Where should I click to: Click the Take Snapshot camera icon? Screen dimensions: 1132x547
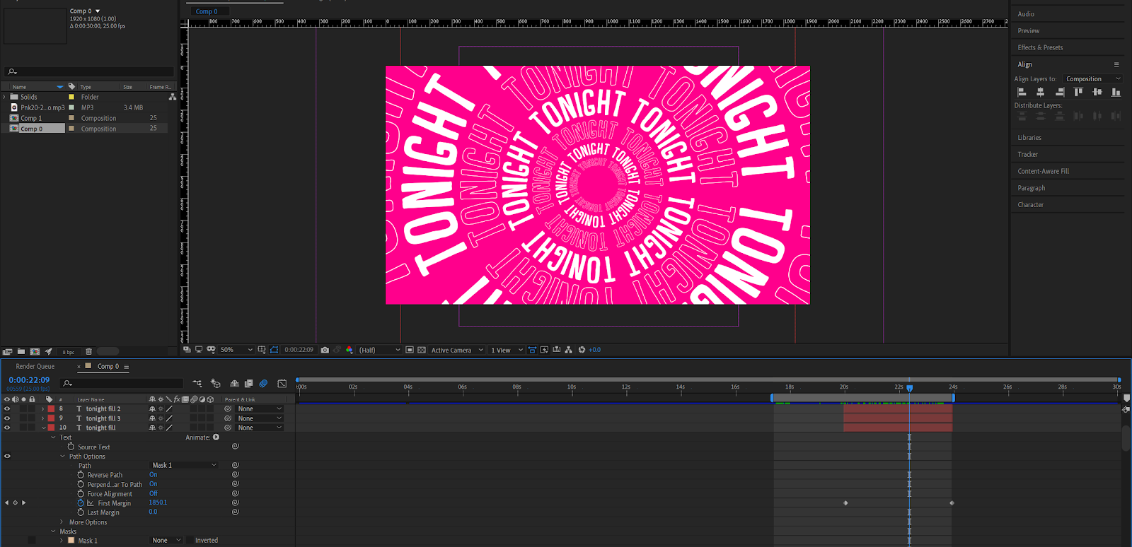(x=325, y=350)
